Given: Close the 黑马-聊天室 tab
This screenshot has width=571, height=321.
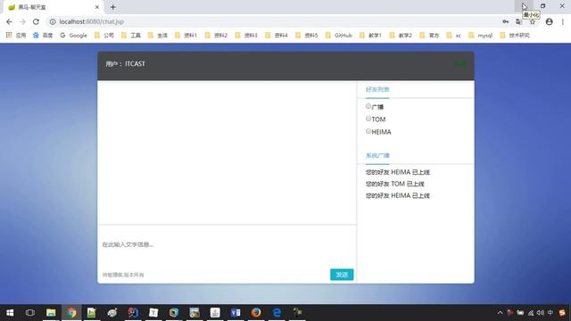Looking at the screenshot, I should pyautogui.click(x=97, y=7).
